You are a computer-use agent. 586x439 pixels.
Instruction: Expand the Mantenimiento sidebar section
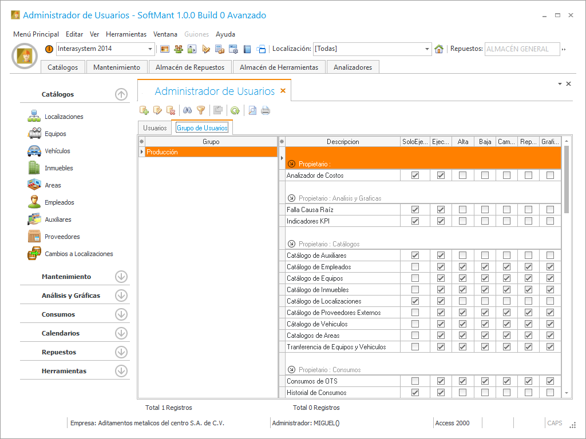click(121, 277)
